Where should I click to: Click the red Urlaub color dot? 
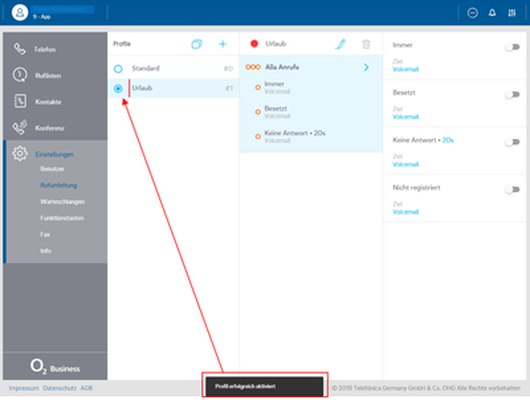(254, 44)
